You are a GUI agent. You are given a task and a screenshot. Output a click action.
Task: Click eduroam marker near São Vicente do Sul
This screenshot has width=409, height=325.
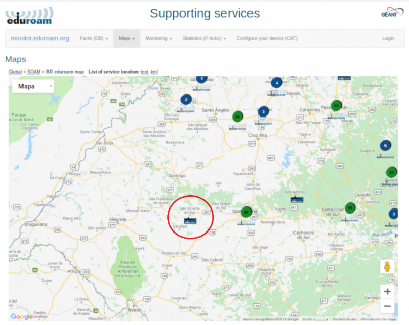coord(190,221)
